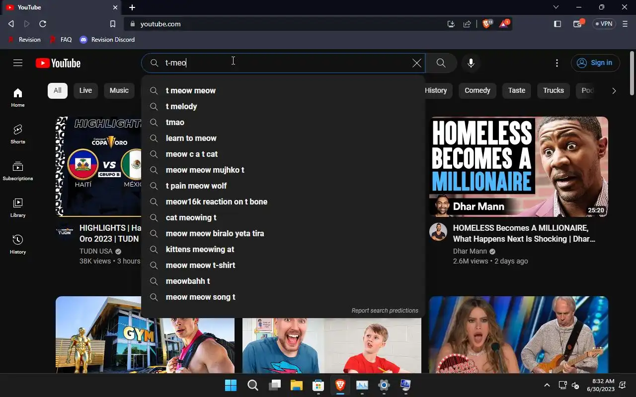Choose suggestion 'meow c a t cat'
Viewport: 636px width, 397px height.
coord(283,154)
